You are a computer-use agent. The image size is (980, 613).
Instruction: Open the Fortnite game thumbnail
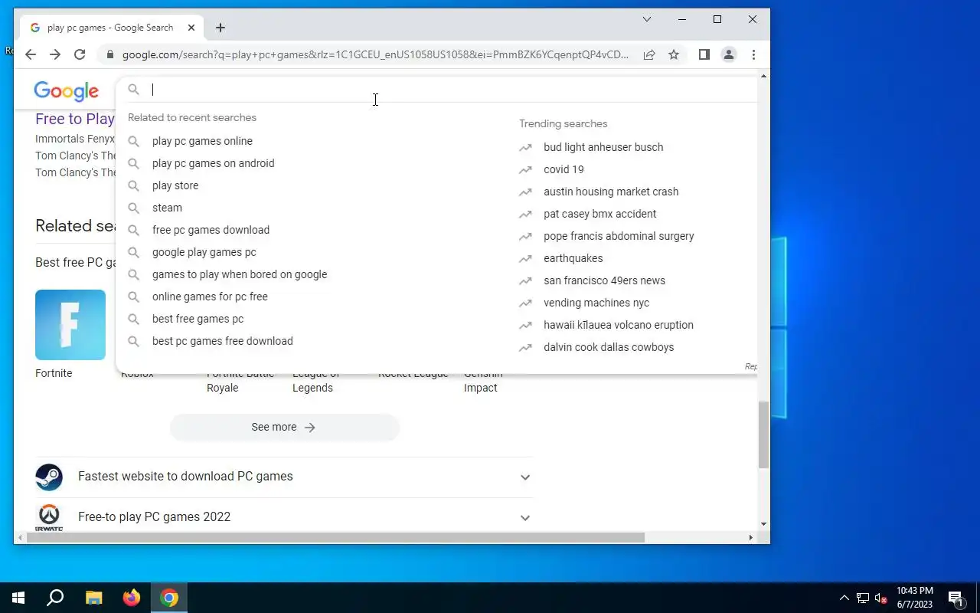70,325
